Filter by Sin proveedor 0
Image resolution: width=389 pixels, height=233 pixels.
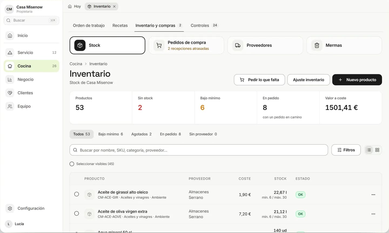(x=203, y=134)
